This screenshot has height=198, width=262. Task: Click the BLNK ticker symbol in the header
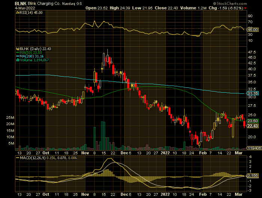click(21, 3)
